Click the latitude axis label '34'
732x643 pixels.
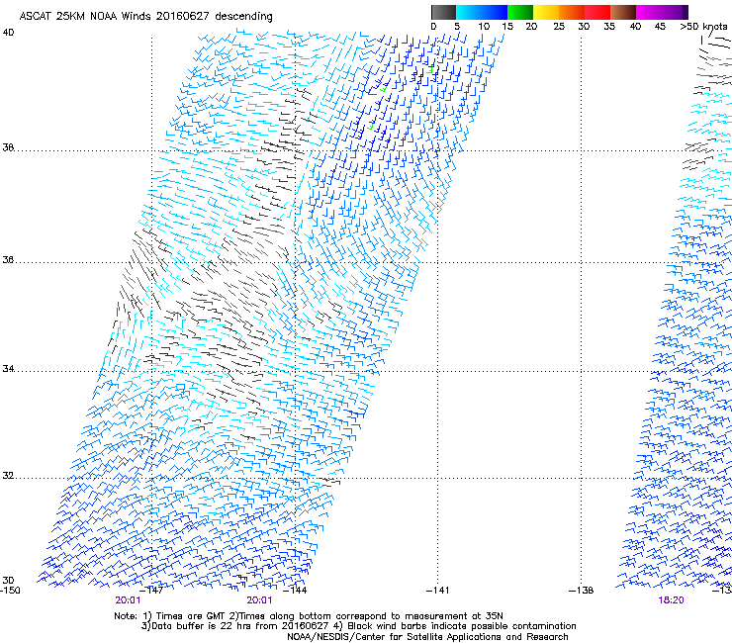click(8, 369)
